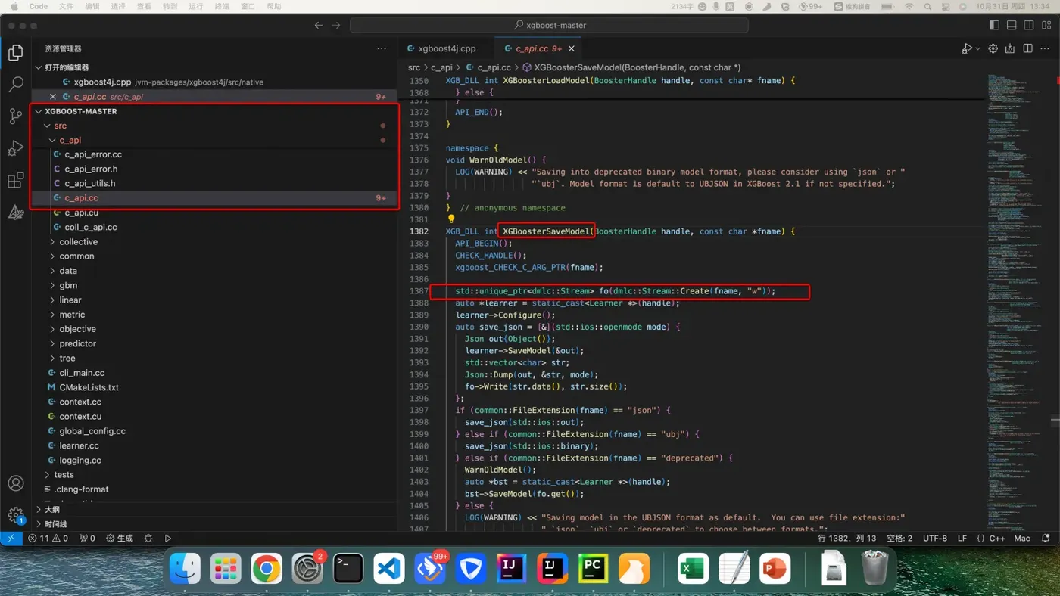The image size is (1060, 596).
Task: Click the launch play icon in status bar
Action: (x=168, y=539)
